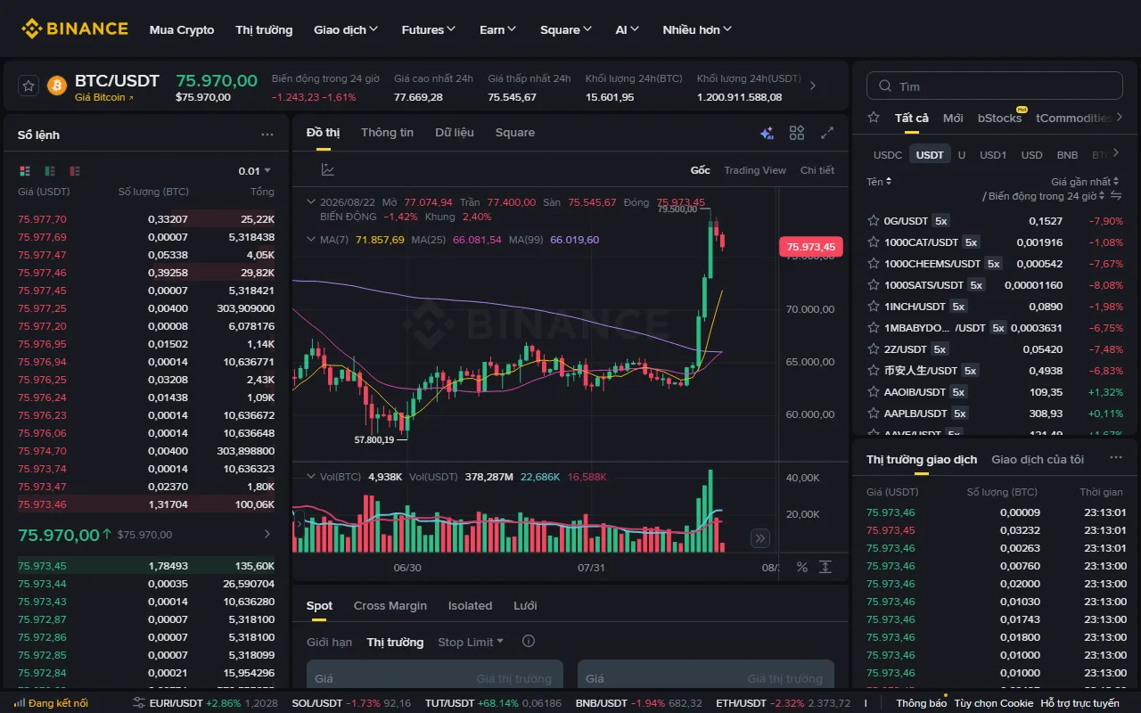Click the ticker bar swap icon

[x=139, y=703]
